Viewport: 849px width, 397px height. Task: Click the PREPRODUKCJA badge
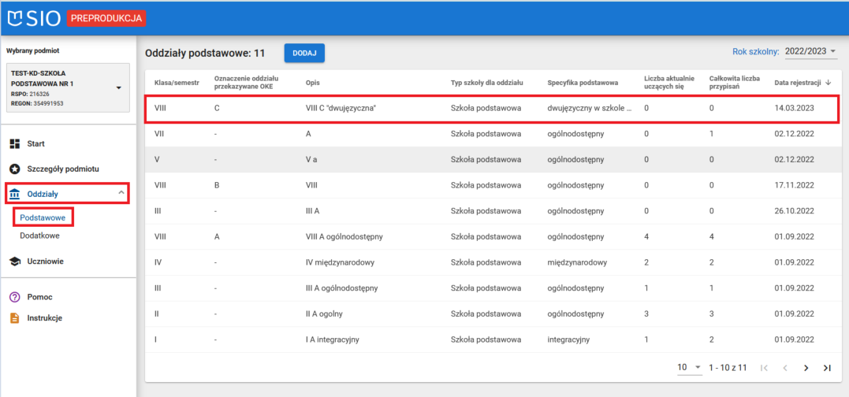coord(106,17)
